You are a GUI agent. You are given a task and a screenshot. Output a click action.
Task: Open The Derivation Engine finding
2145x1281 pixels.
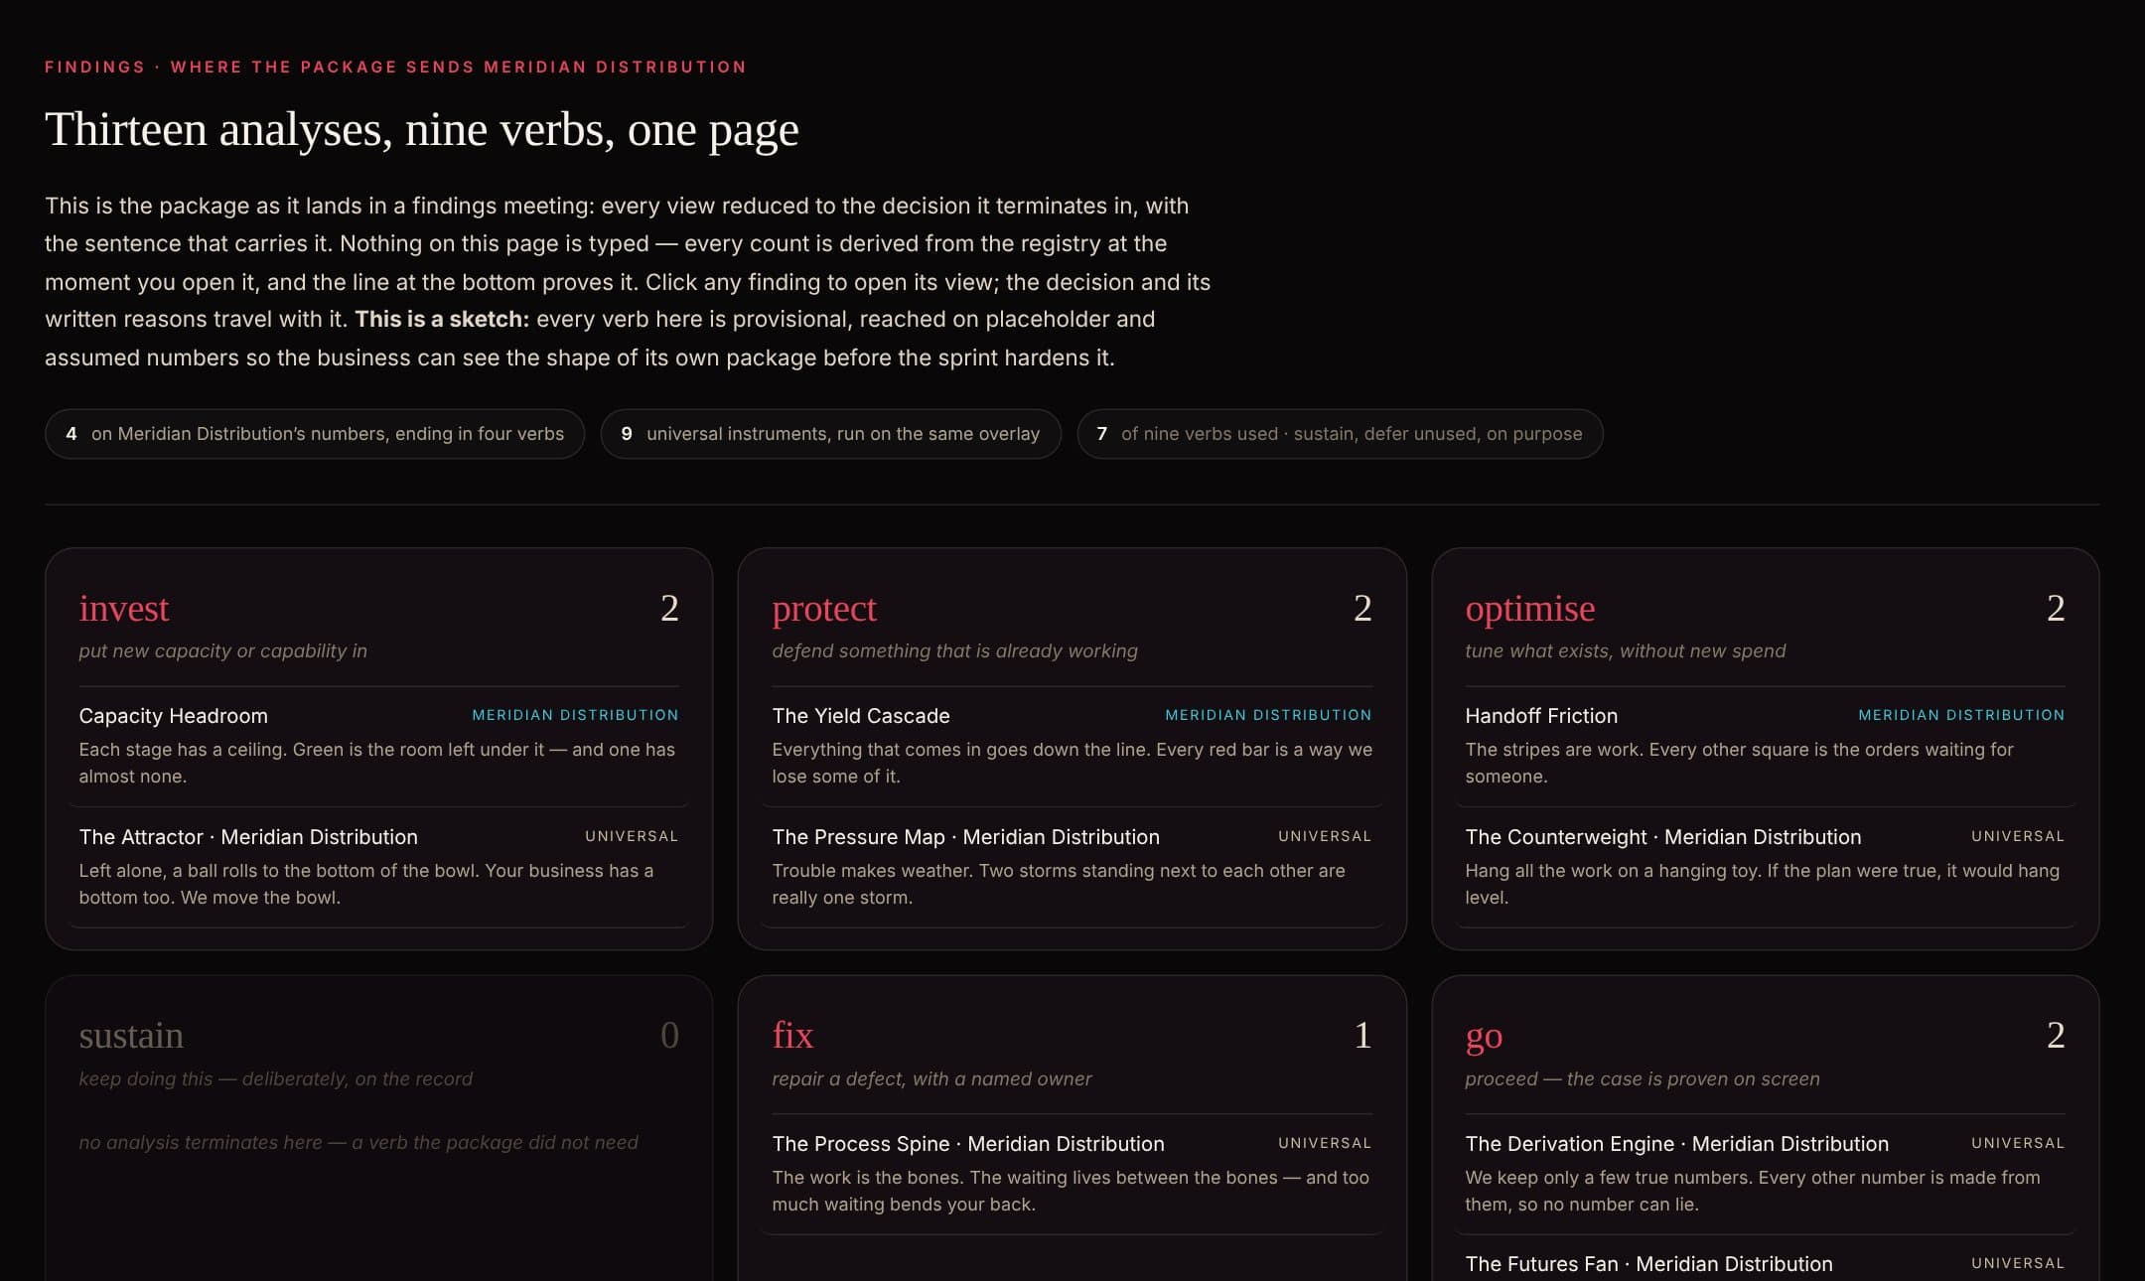pos(1765,1174)
